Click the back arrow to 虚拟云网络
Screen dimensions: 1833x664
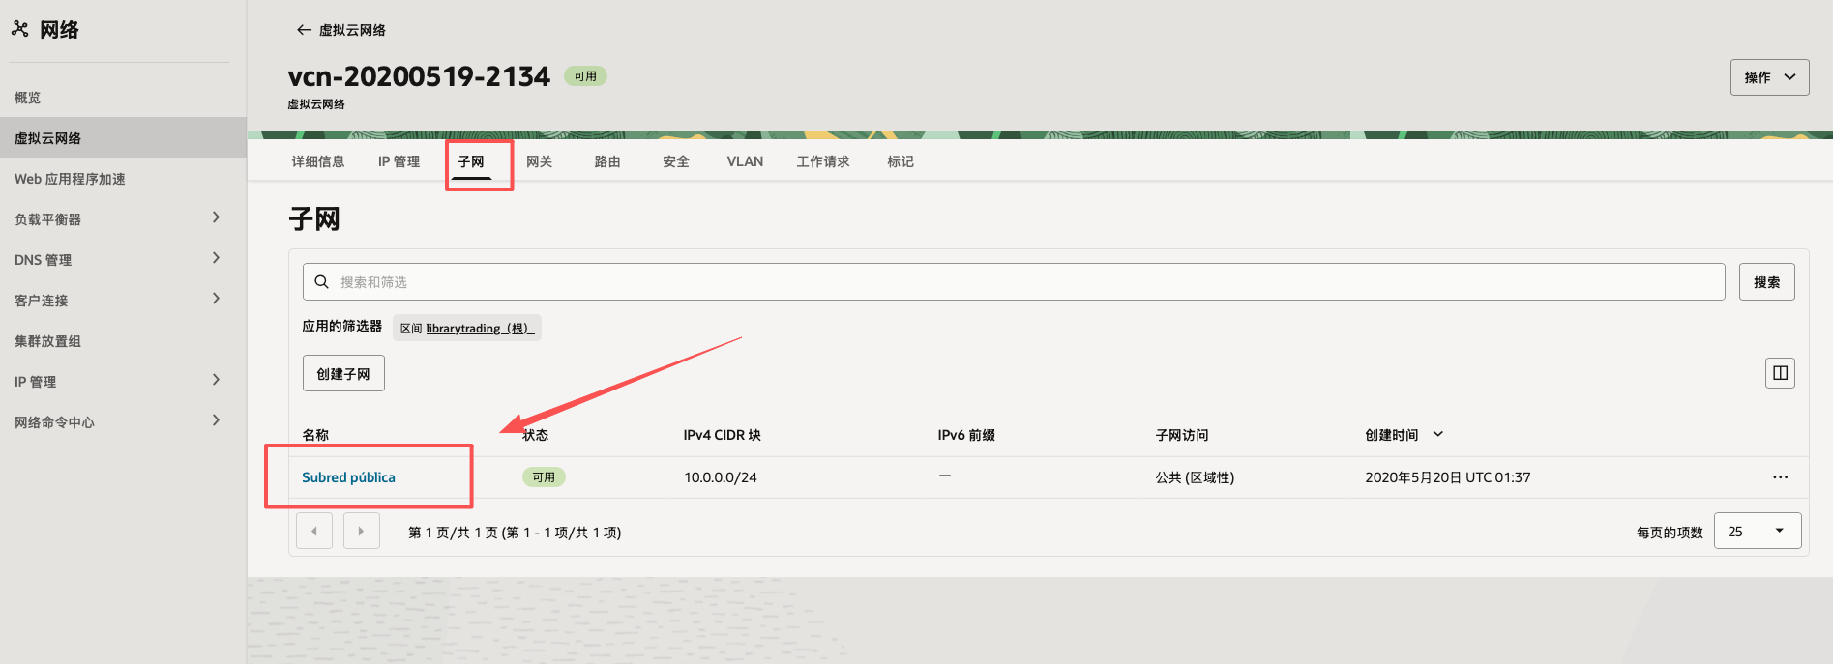[304, 30]
